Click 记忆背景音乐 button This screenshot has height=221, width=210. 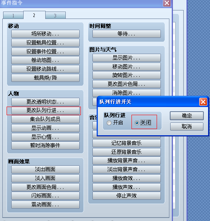(x=126, y=143)
